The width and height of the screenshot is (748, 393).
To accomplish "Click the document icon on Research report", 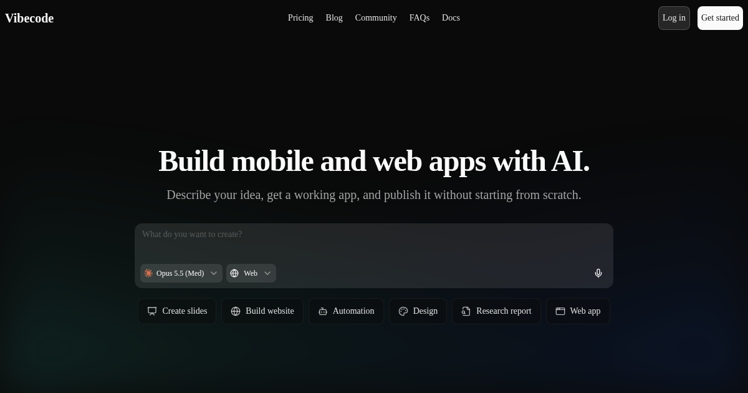I will pyautogui.click(x=466, y=311).
